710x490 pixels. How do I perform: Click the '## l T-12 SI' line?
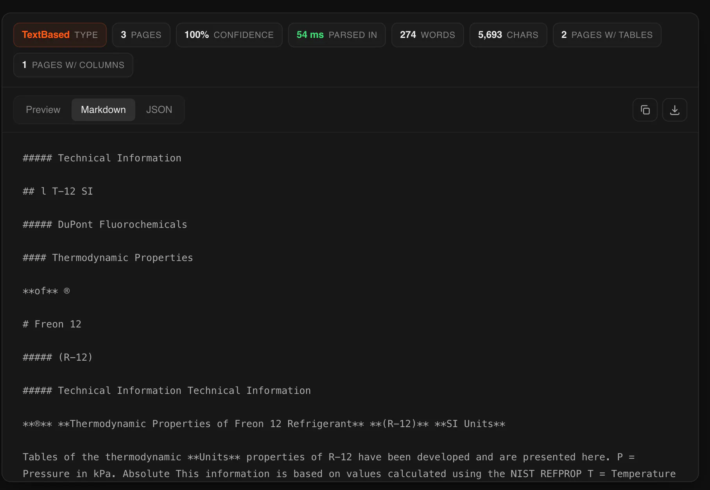pyautogui.click(x=58, y=191)
